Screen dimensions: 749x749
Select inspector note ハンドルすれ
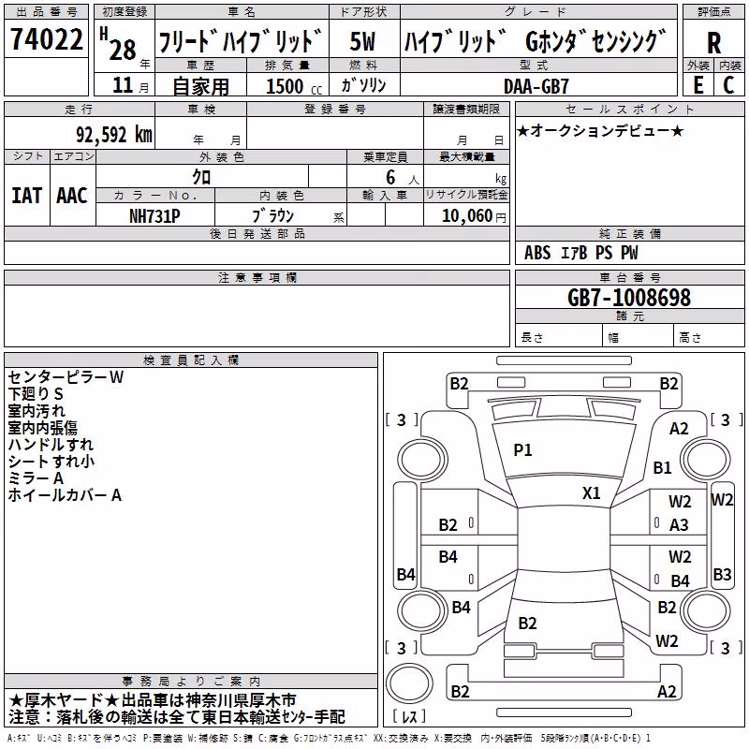pos(51,444)
